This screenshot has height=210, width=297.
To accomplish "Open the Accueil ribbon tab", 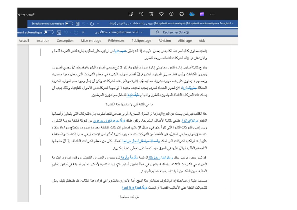I will pos(24,41).
